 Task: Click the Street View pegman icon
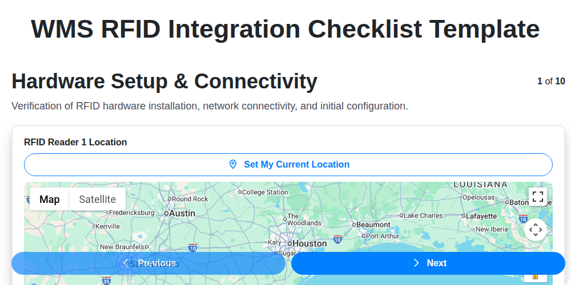point(535,276)
